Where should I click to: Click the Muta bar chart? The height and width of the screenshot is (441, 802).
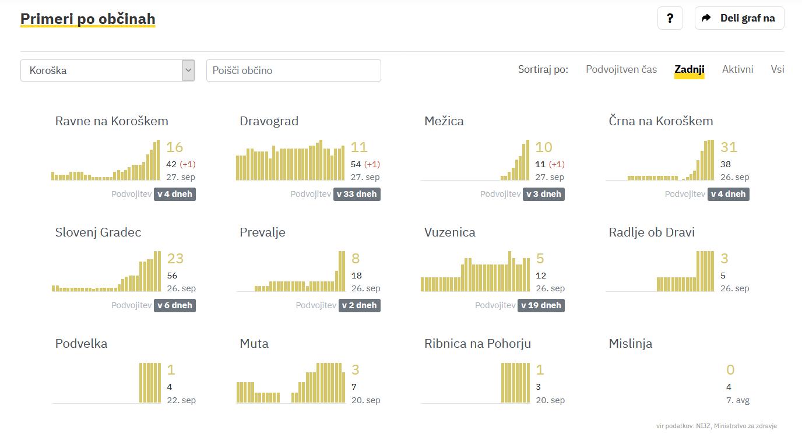click(x=290, y=383)
